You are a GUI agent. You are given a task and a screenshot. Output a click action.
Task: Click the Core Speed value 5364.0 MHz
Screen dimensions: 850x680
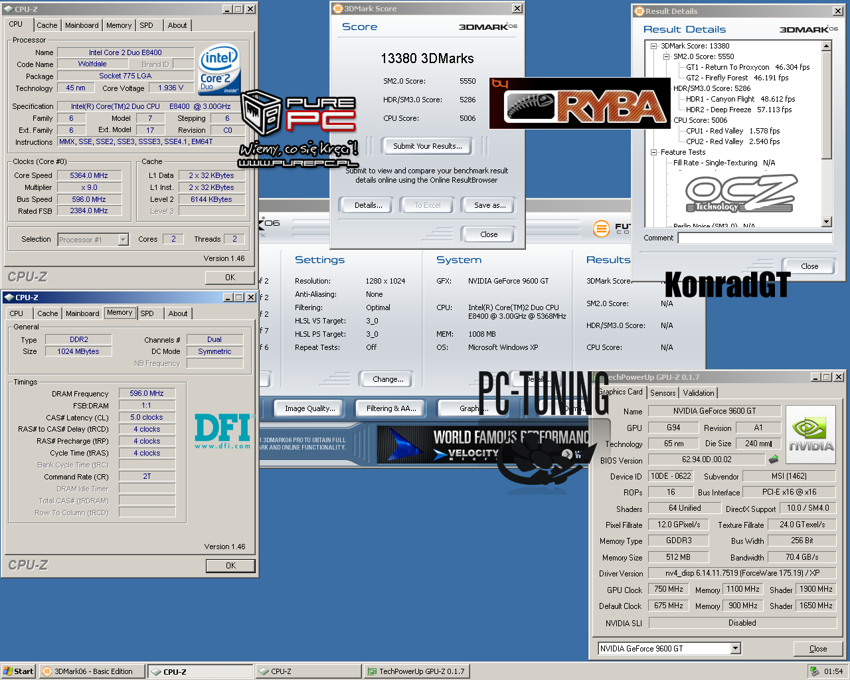(x=89, y=175)
